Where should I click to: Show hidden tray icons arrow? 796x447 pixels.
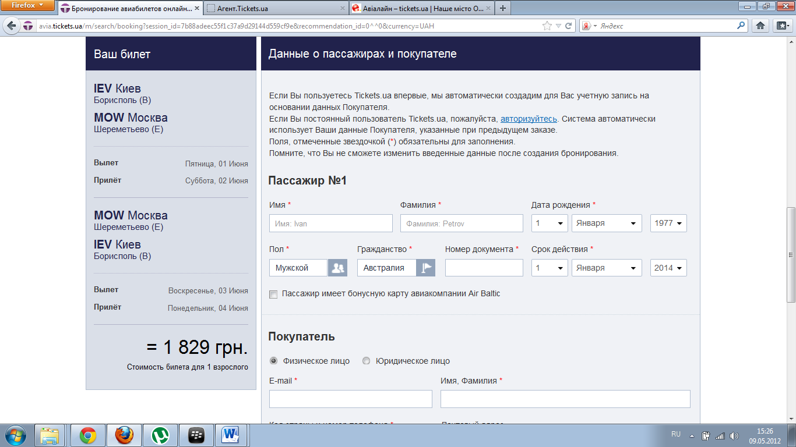pos(692,435)
